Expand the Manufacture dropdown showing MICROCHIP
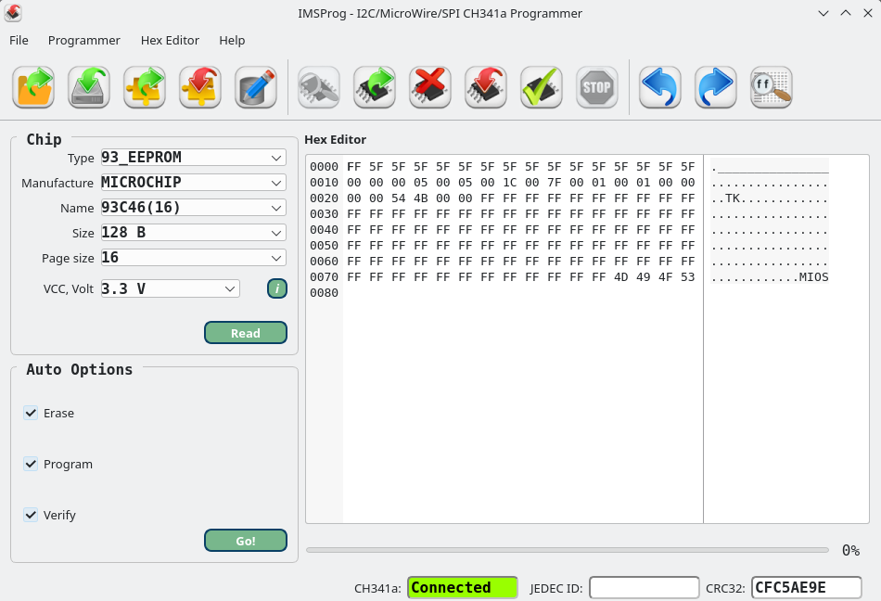 click(193, 183)
